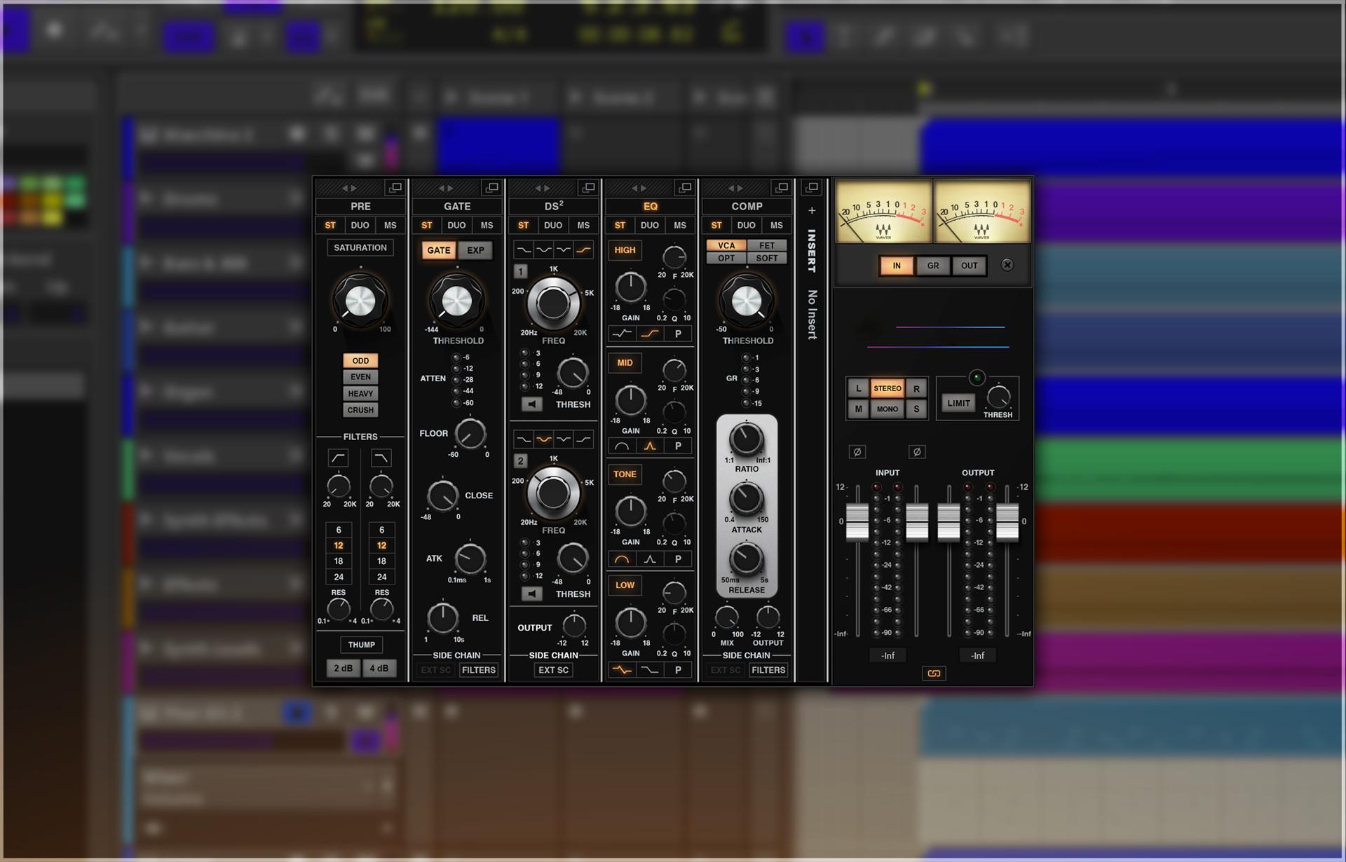
Task: Click left INPUT fader handle
Action: [857, 522]
